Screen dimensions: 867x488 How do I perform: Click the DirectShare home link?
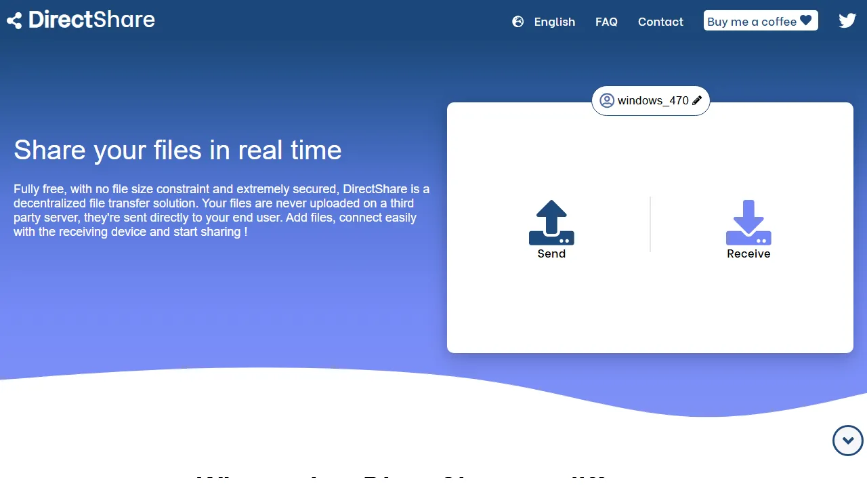[79, 20]
